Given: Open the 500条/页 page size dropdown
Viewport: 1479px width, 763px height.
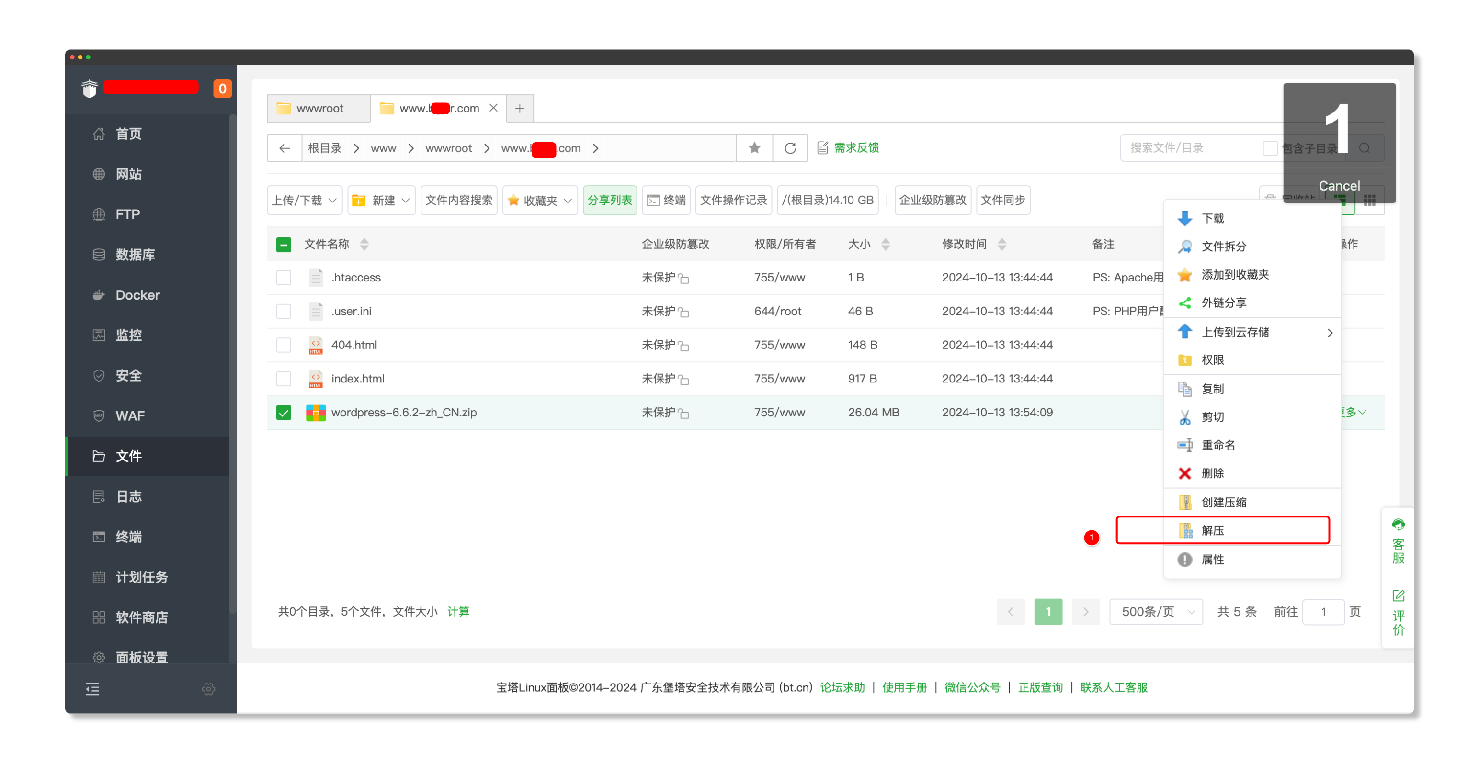Looking at the screenshot, I should pos(1156,612).
